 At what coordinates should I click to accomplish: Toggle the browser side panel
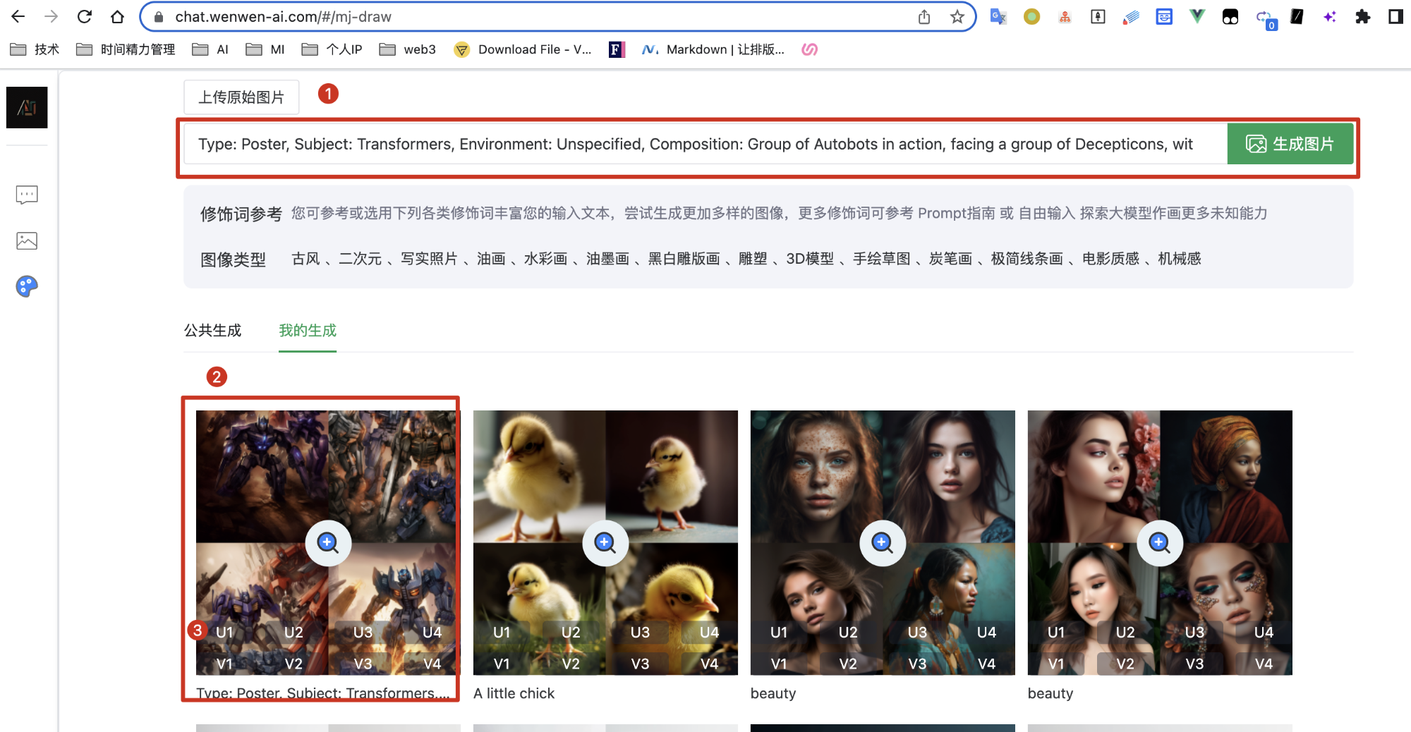(1395, 17)
